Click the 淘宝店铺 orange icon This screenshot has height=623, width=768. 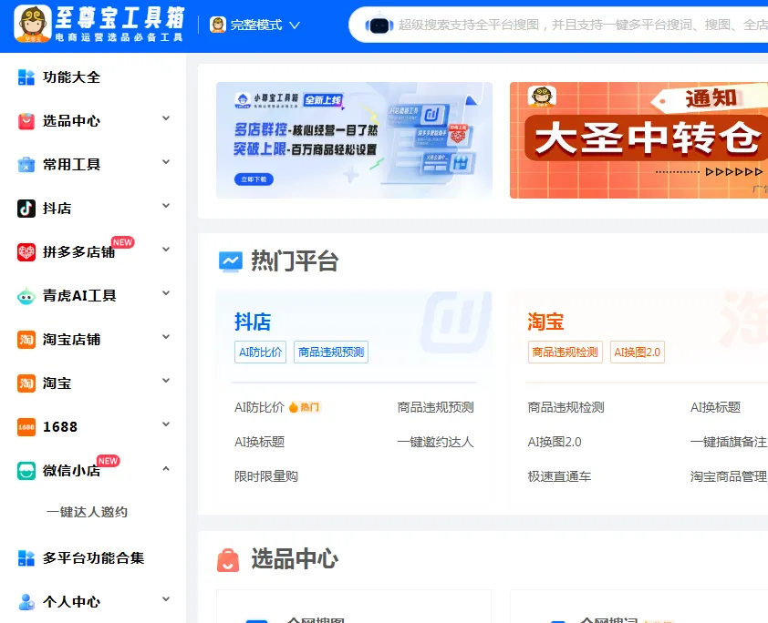pyautogui.click(x=26, y=340)
